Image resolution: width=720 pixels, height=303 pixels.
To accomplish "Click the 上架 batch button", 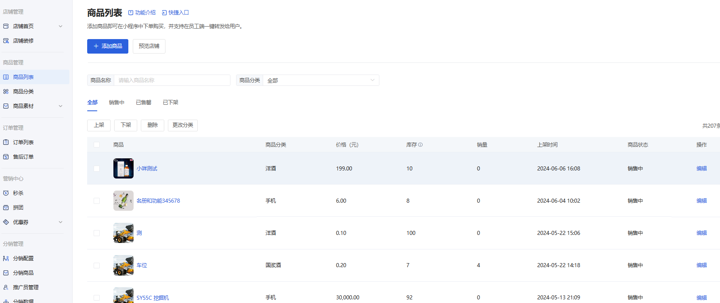I will pyautogui.click(x=99, y=125).
